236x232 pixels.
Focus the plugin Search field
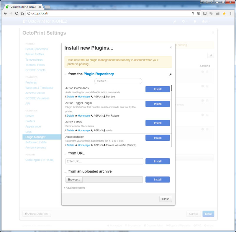118,81
